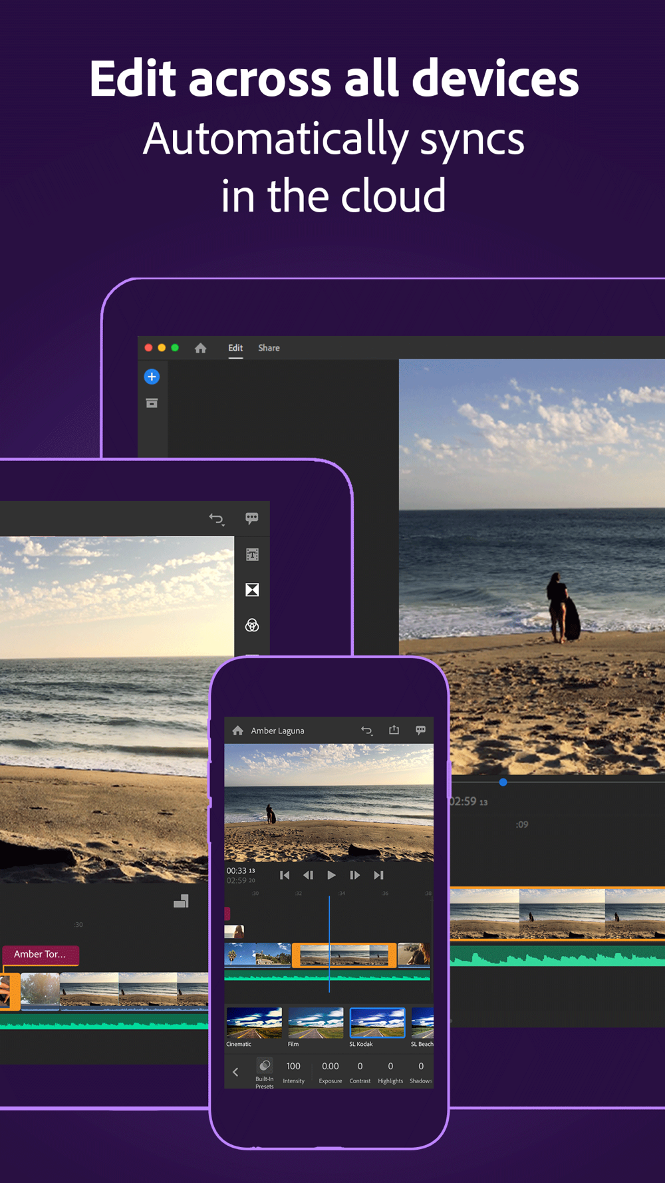
Task: Open the transitions tool on the tablet sidebar
Action: pos(252,590)
